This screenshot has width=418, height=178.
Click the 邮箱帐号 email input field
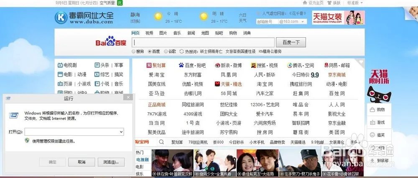[267, 22]
